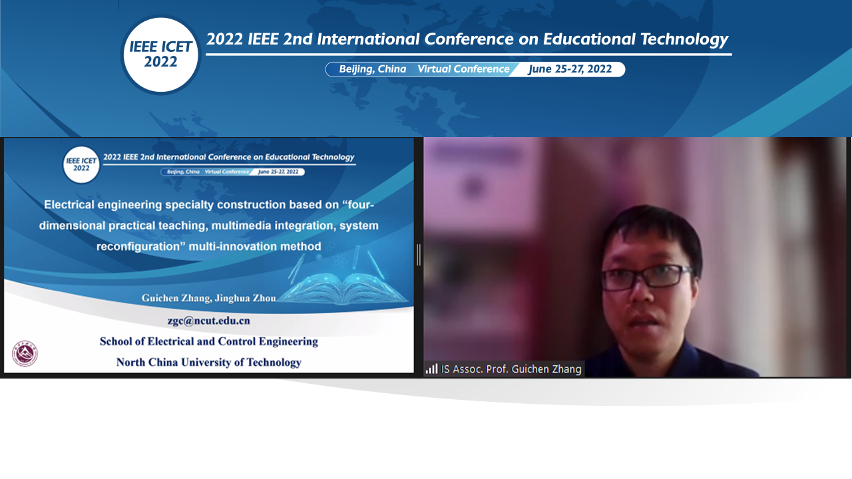Screen dimensions: 852x479
Task: Toggle the presentation slide pane on
Action: coord(208,255)
